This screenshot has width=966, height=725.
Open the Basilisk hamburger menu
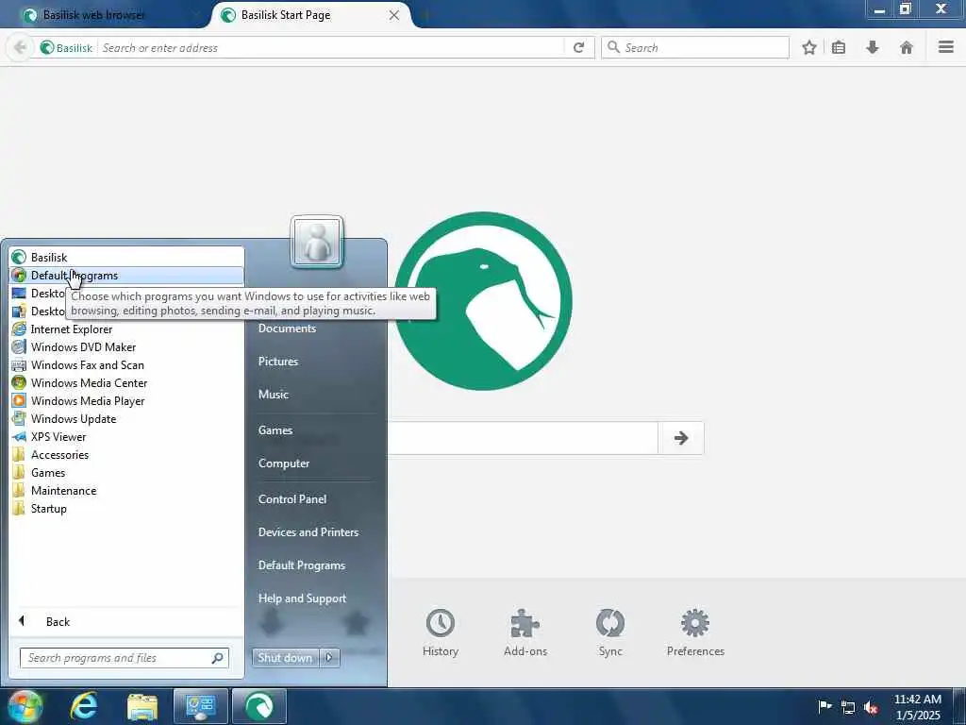click(x=946, y=47)
